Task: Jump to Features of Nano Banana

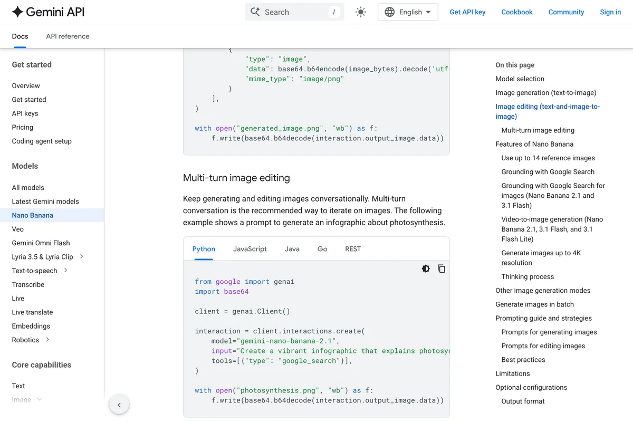Action: [534, 144]
